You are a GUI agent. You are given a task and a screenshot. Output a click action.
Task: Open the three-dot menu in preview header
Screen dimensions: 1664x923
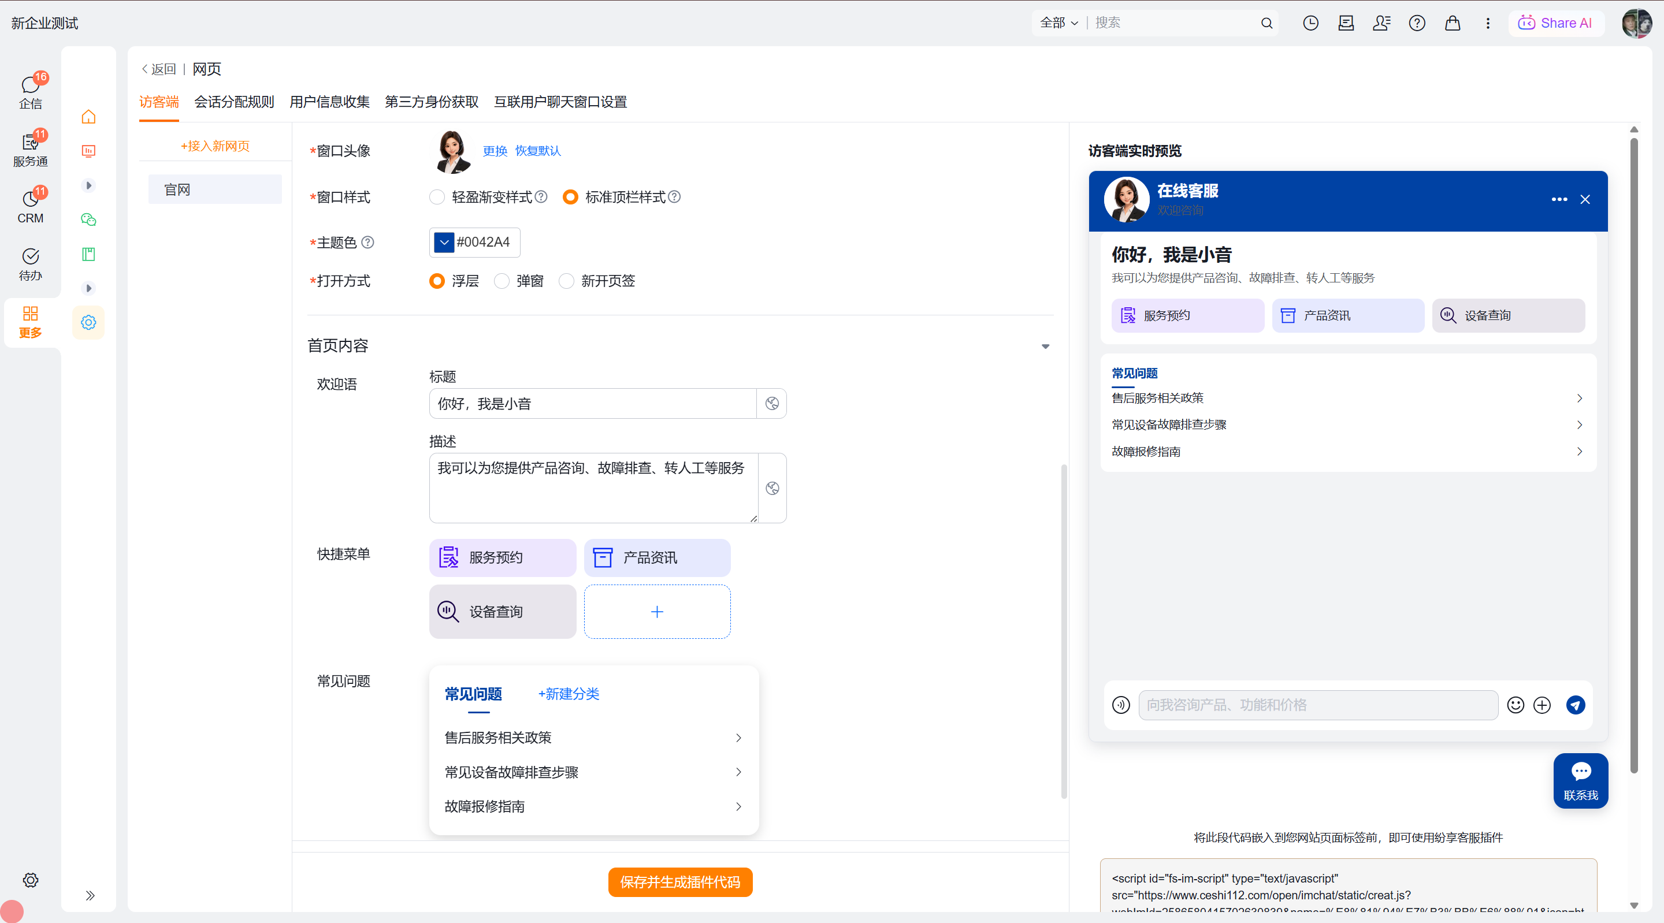point(1559,200)
